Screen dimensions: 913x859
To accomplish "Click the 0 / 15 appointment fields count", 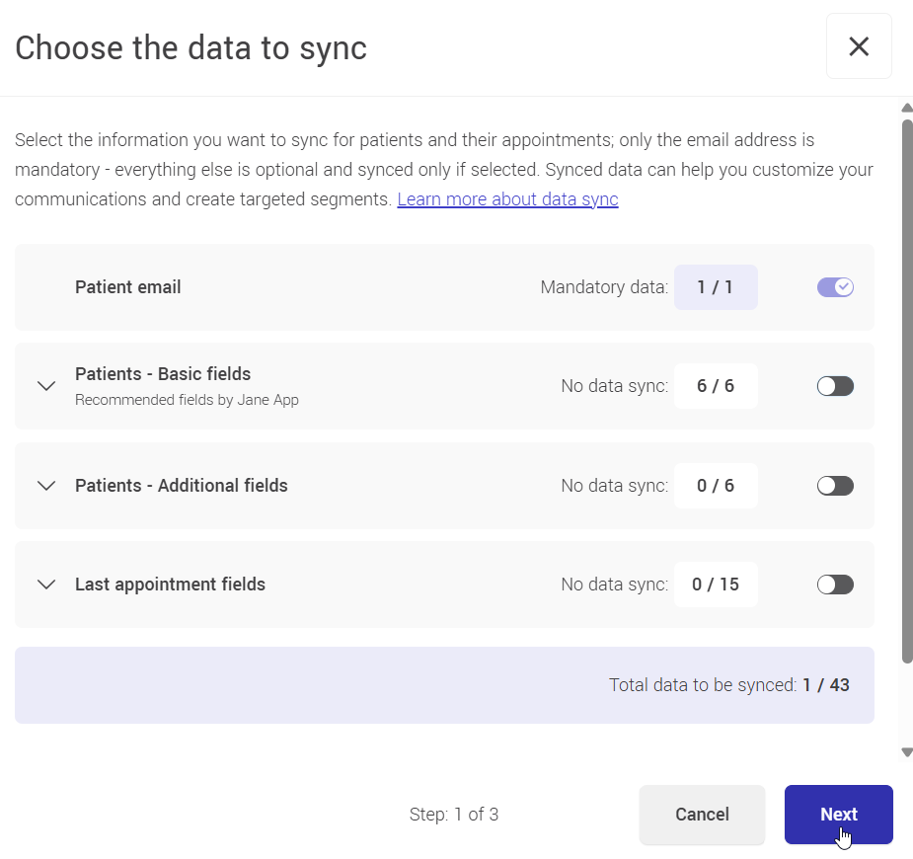I will tap(716, 585).
